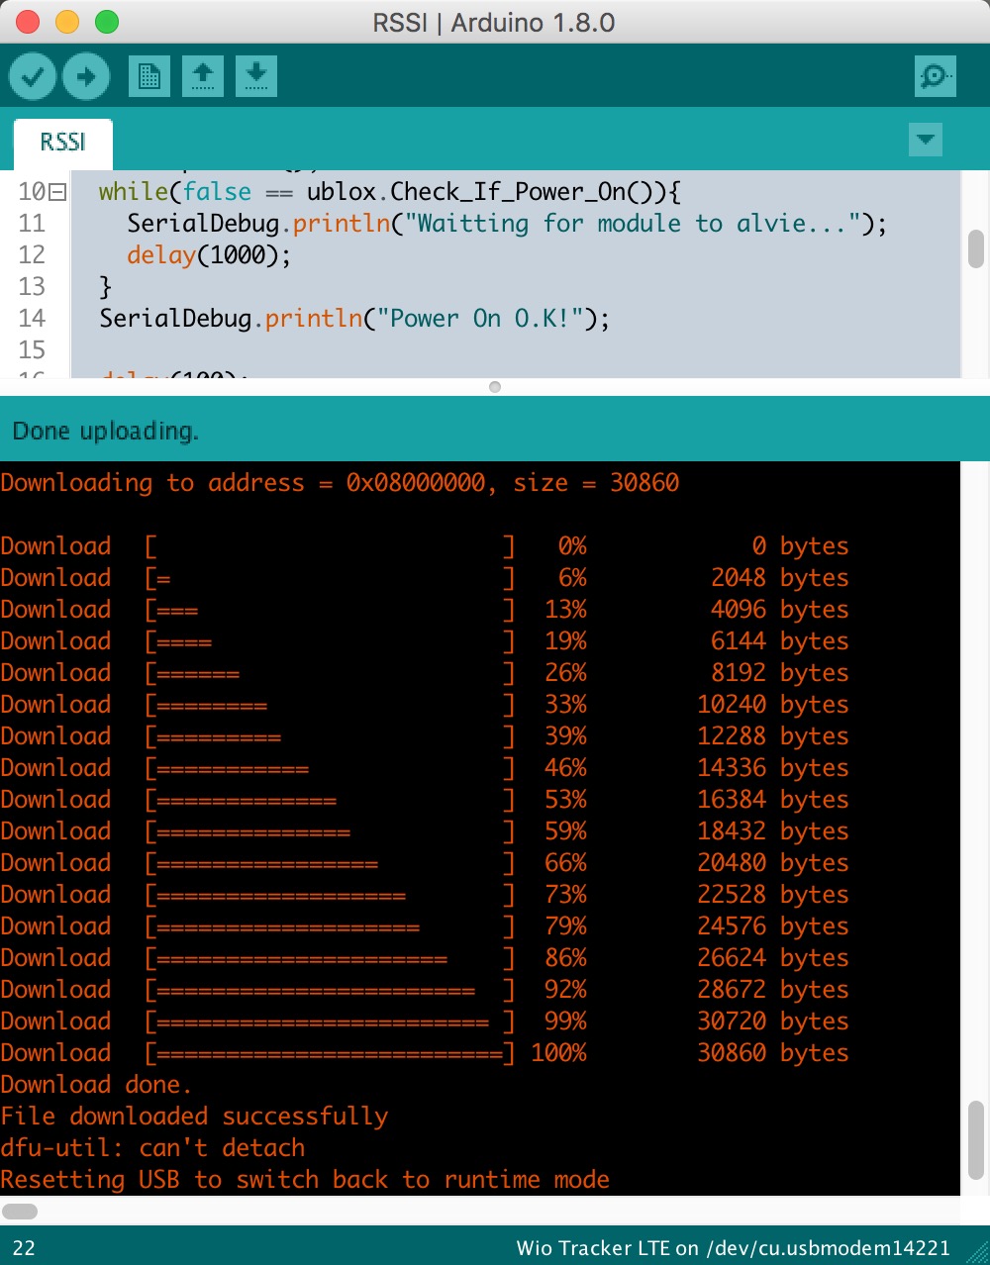This screenshot has width=990, height=1265.
Task: Click the window's yellow minimize button
Action: pyautogui.click(x=67, y=22)
